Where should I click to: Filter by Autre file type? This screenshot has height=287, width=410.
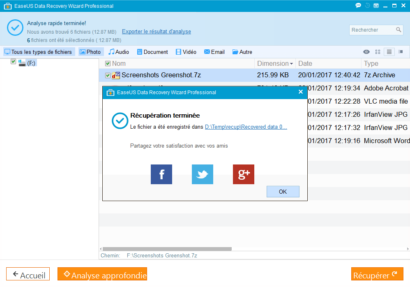tap(242, 52)
